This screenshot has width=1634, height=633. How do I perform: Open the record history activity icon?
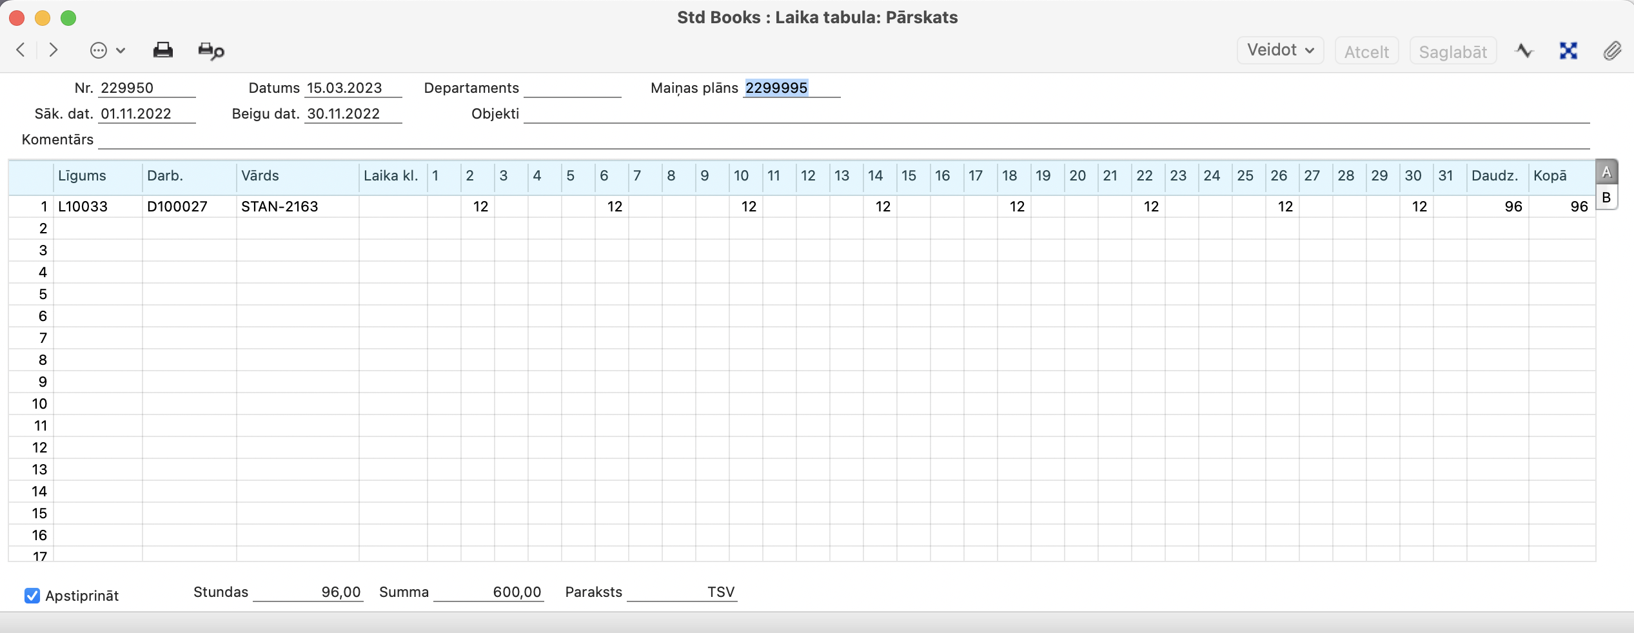pos(1524,50)
